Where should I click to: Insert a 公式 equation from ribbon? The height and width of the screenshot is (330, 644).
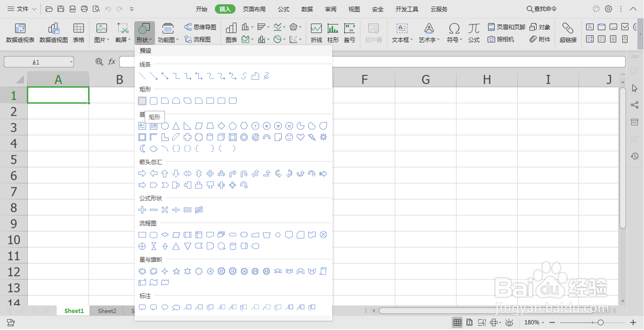(474, 33)
